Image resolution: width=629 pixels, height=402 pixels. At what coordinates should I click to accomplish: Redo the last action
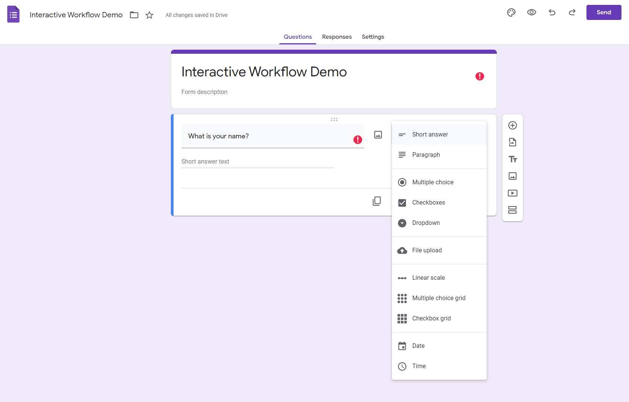click(572, 12)
